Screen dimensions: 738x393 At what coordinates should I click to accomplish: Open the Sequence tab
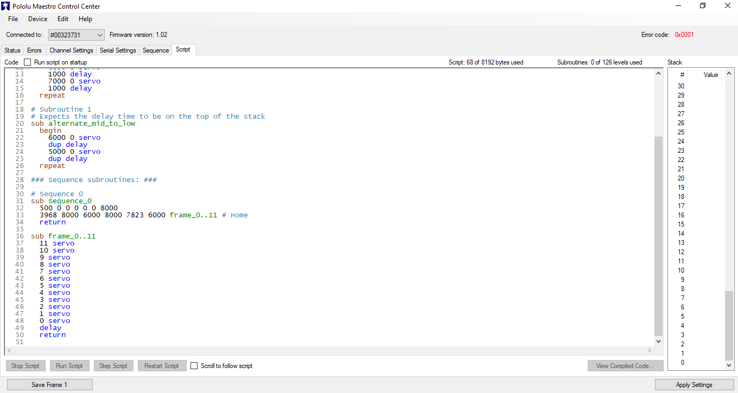point(155,50)
